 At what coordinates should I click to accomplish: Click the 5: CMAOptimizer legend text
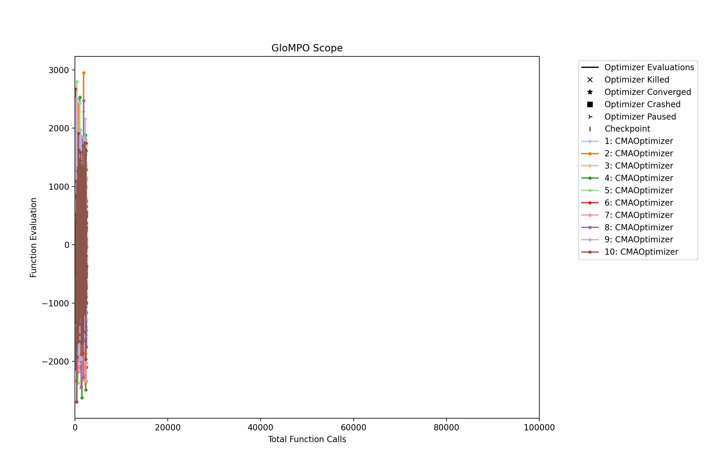coord(638,190)
